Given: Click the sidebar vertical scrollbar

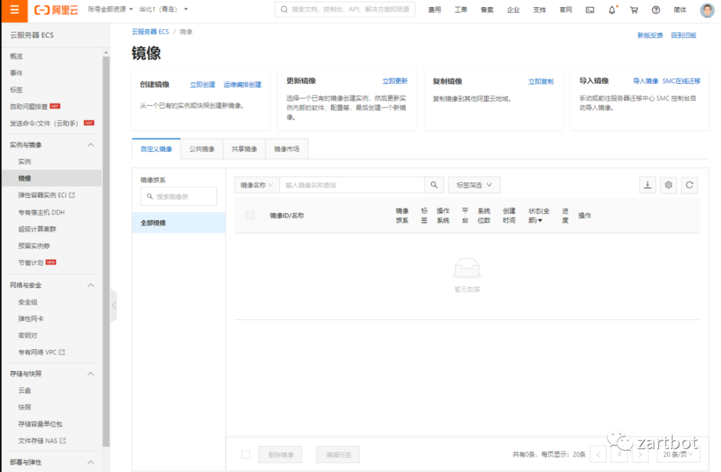Looking at the screenshot, I should (x=106, y=250).
